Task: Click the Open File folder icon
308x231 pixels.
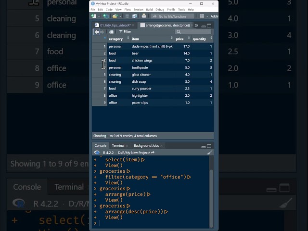Action: pos(115,16)
